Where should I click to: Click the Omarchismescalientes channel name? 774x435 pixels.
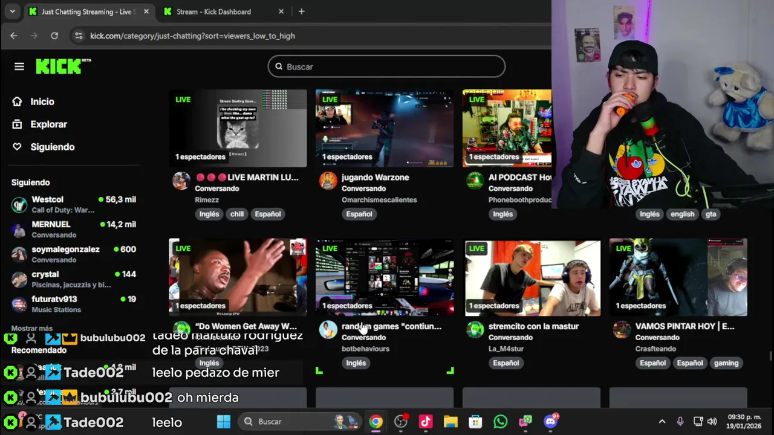379,200
